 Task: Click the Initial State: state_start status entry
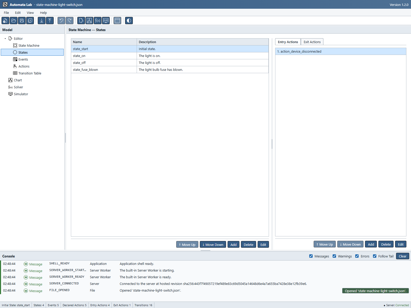[16, 305]
